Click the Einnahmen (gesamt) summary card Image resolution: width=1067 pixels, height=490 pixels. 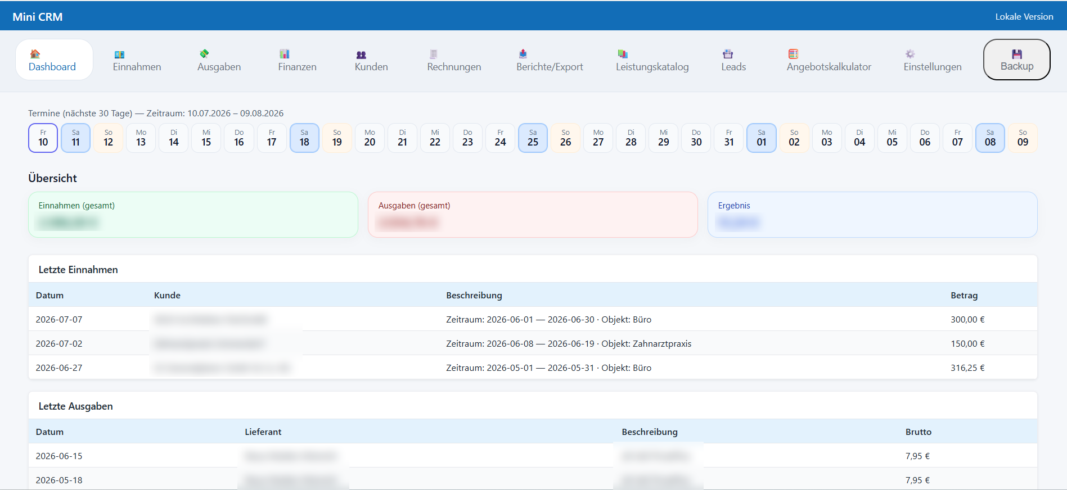[x=193, y=215]
